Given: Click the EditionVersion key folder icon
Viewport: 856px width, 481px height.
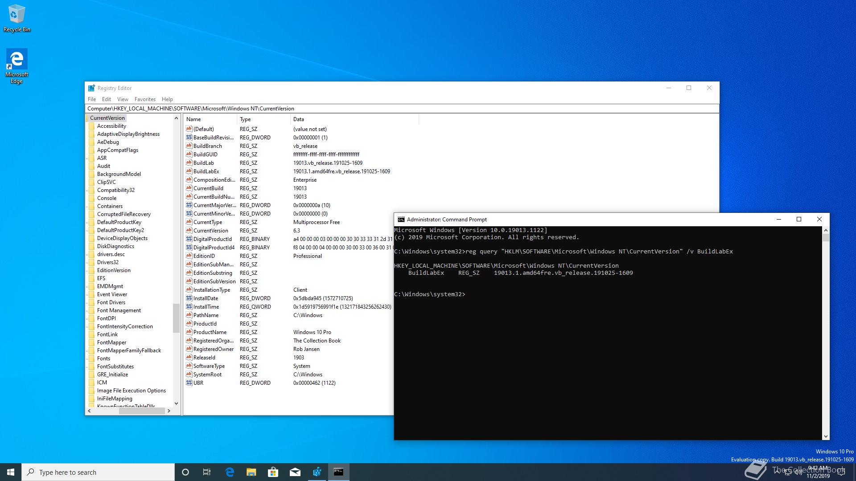Looking at the screenshot, I should 92,270.
